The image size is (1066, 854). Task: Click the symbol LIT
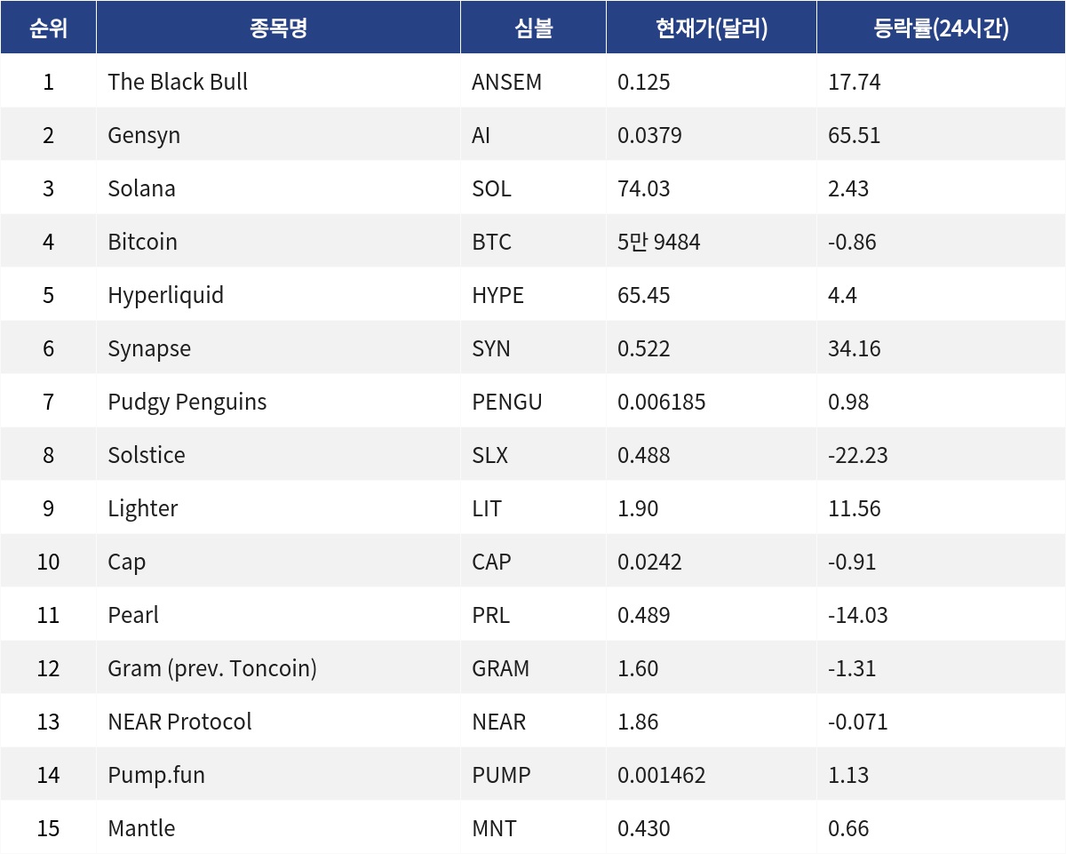click(487, 508)
